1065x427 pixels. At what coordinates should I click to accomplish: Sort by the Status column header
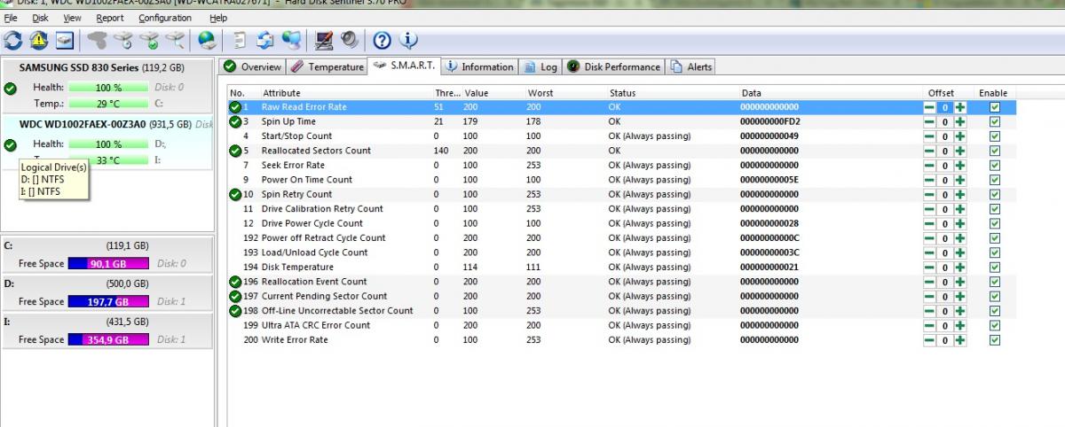pyautogui.click(x=673, y=93)
